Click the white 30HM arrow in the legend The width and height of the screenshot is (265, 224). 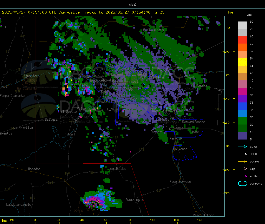coord(243,154)
